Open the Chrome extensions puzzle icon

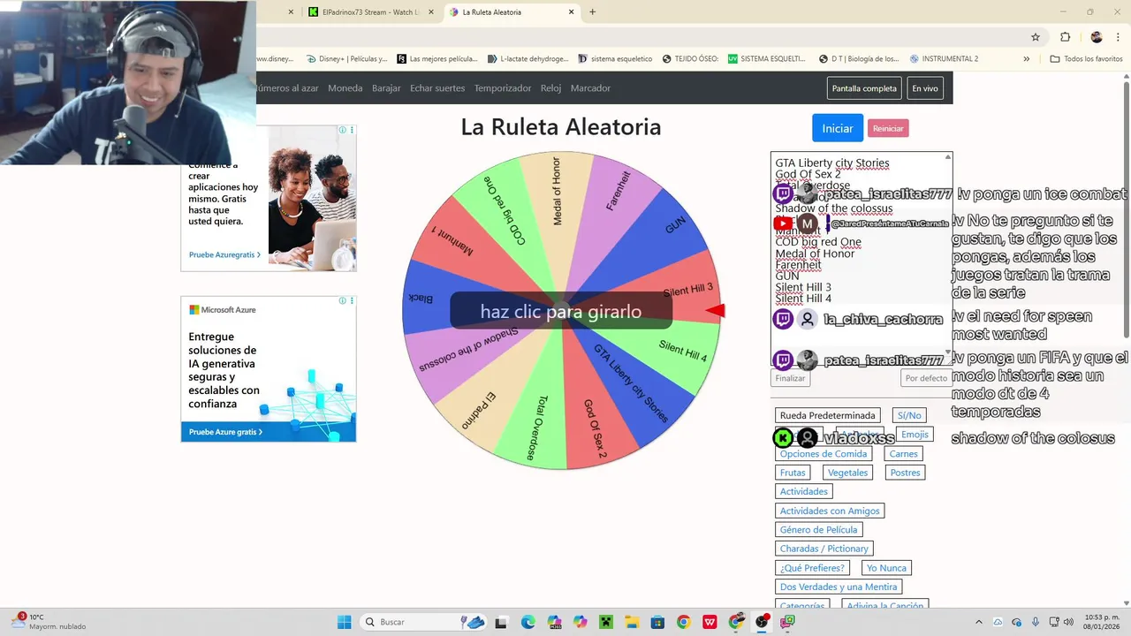(1065, 37)
